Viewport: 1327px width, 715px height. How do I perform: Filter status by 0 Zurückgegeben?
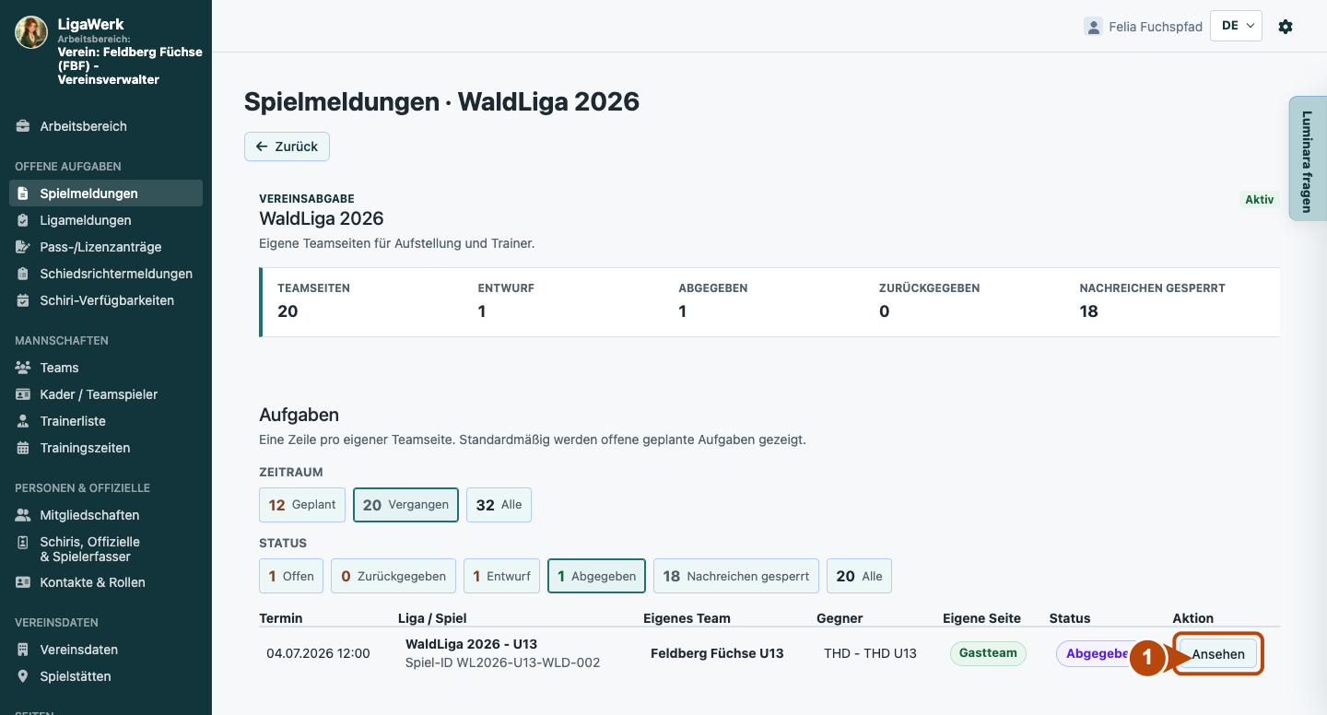[393, 576]
